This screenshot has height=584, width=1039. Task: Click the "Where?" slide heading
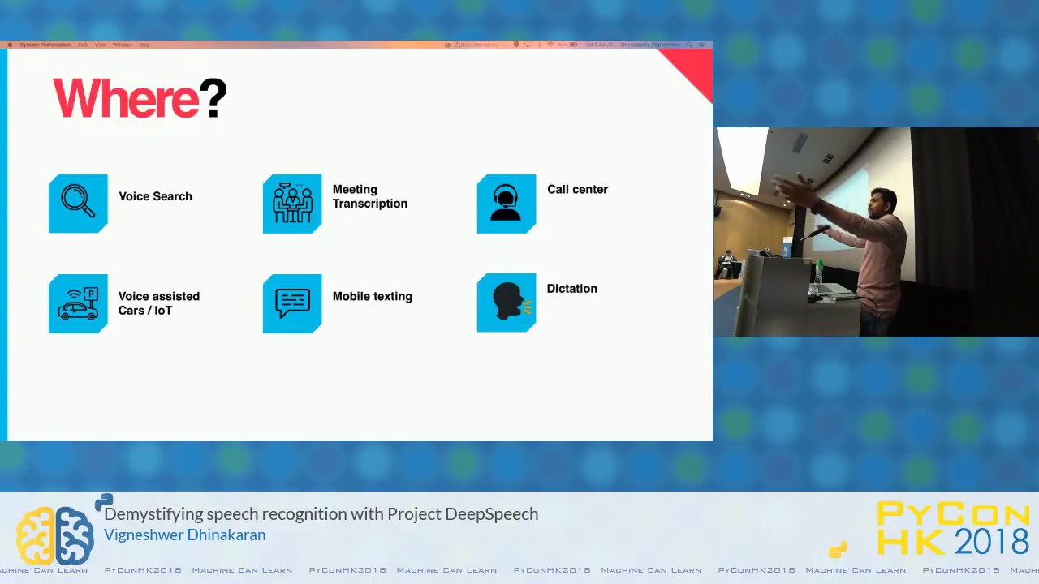[140, 99]
